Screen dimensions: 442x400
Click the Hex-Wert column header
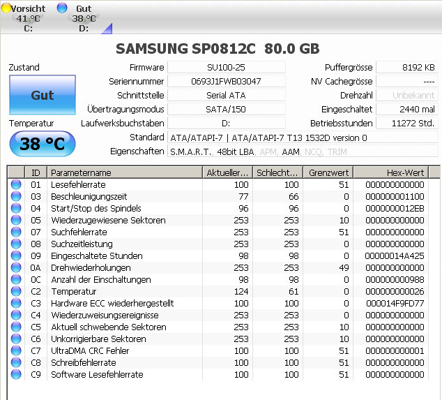pyautogui.click(x=391, y=172)
